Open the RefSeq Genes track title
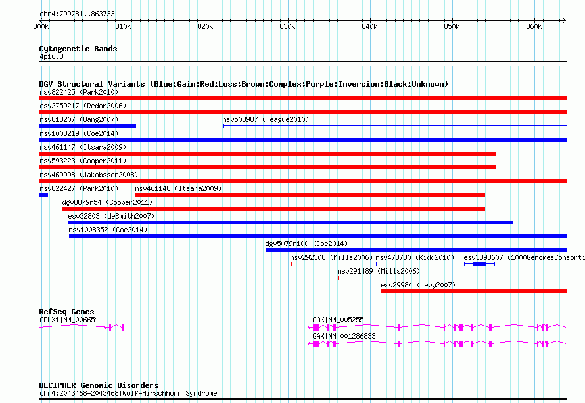 [x=66, y=312]
